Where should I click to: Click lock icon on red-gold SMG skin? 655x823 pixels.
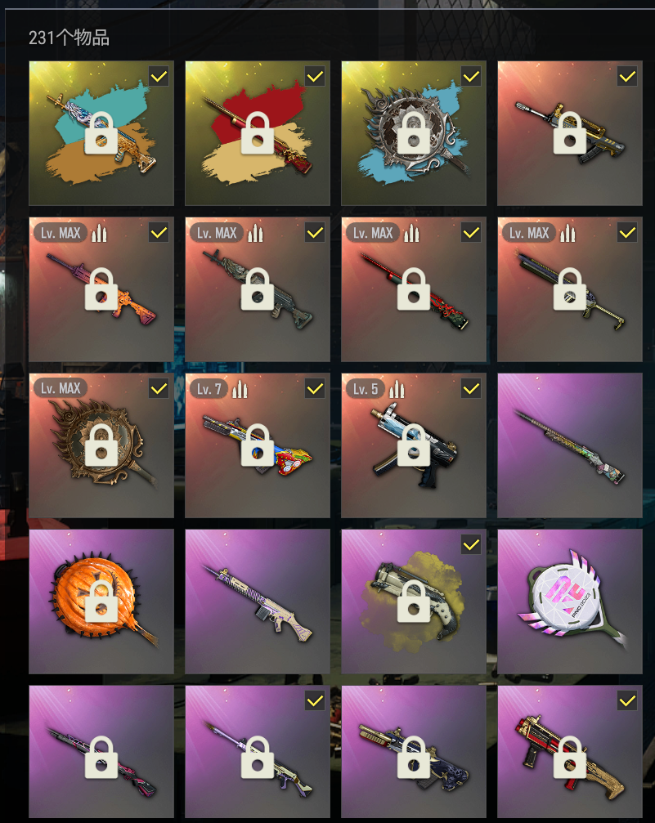point(570,758)
